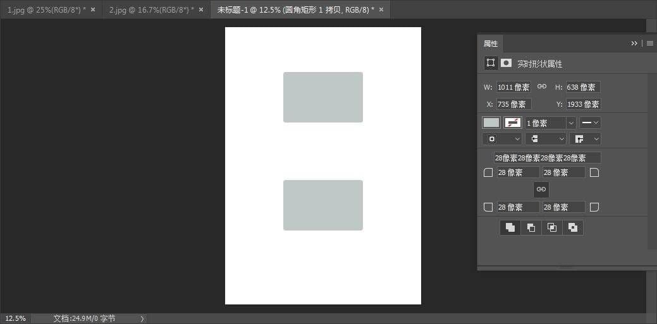Edit the top-right corner radius field
657x324 pixels.
(564, 172)
